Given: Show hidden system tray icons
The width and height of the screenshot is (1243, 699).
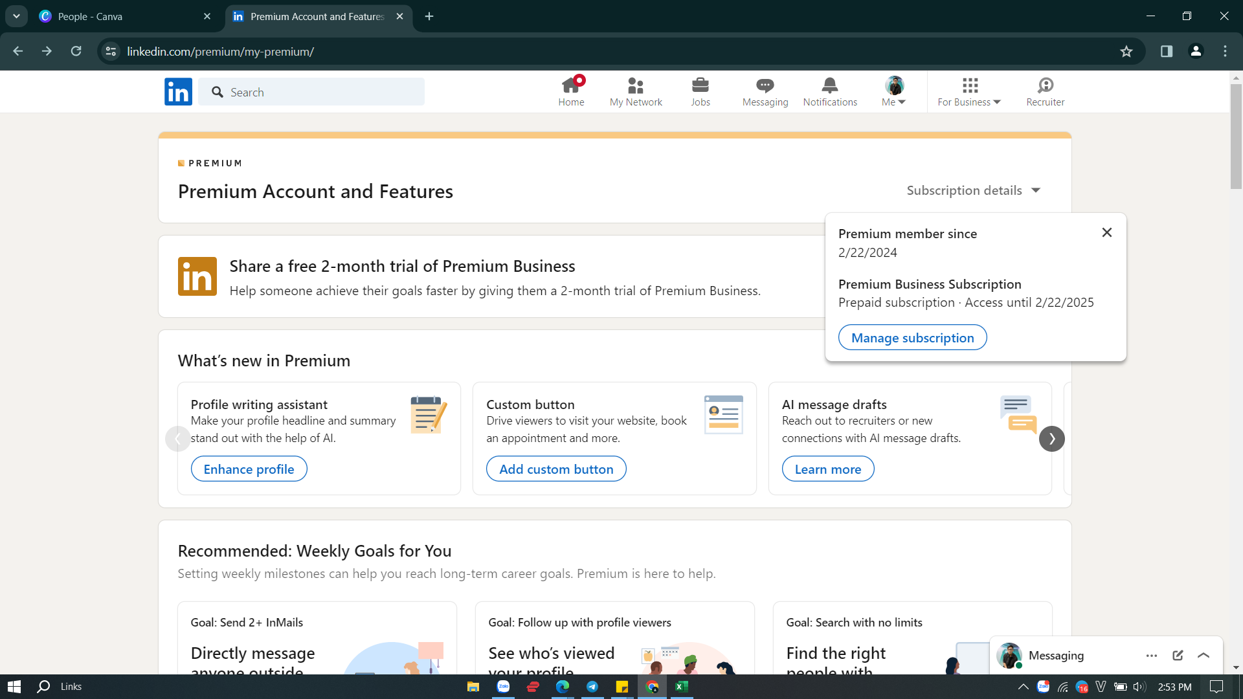Looking at the screenshot, I should click(1024, 687).
